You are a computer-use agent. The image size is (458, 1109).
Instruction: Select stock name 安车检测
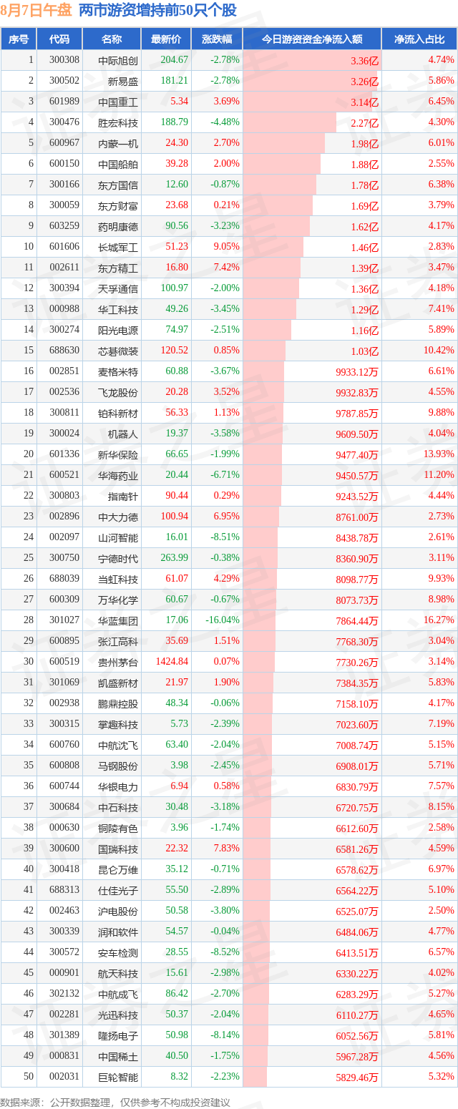click(x=118, y=953)
